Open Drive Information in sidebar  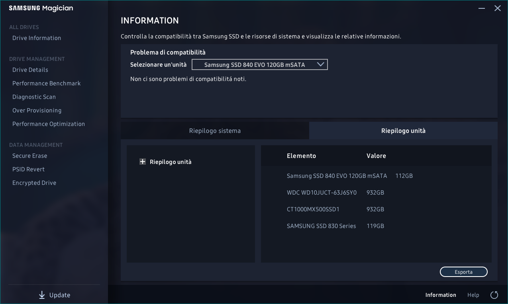[x=37, y=38]
